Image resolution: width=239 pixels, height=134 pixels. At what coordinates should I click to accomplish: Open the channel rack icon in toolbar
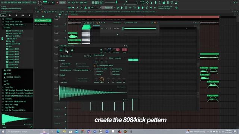[x=126, y=7]
